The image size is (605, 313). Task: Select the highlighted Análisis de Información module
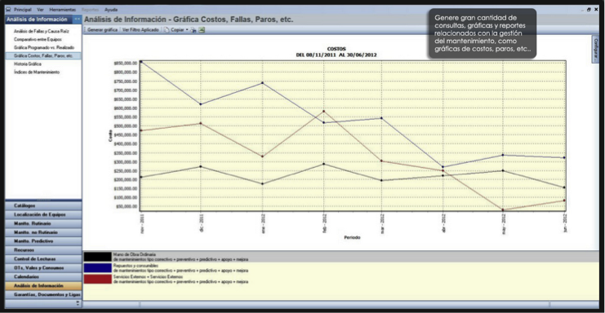[43, 285]
